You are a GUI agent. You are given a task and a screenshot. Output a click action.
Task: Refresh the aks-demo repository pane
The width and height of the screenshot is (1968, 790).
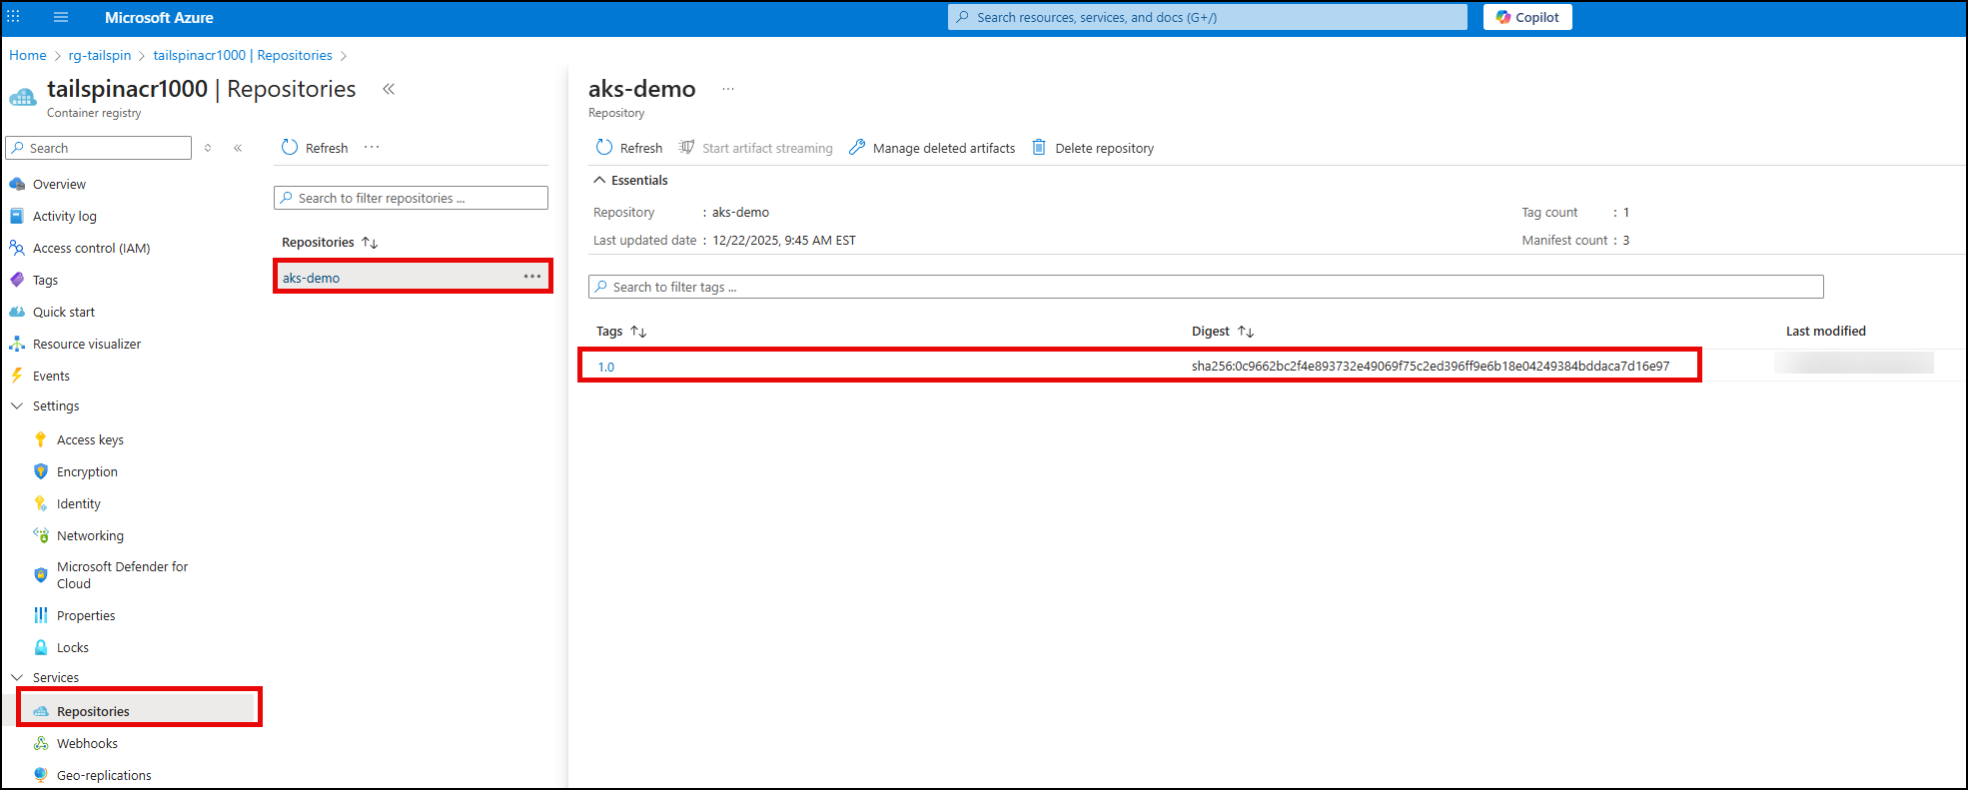tap(629, 148)
